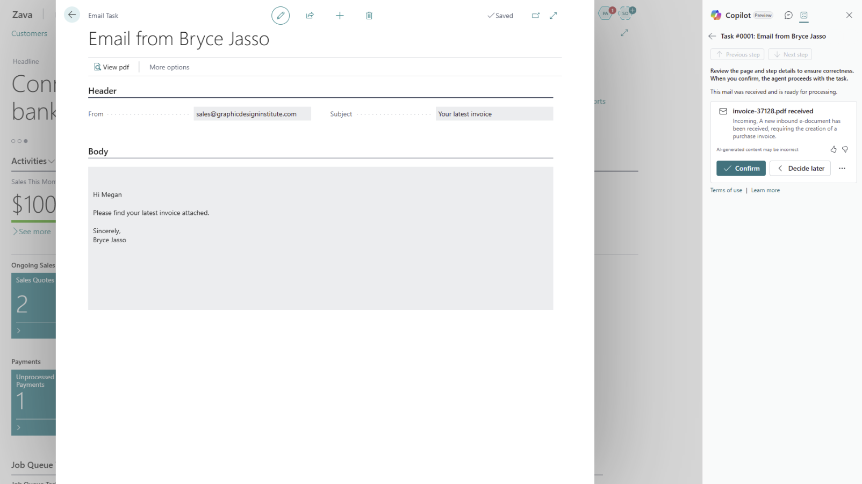Click the delete trash icon

369,16
